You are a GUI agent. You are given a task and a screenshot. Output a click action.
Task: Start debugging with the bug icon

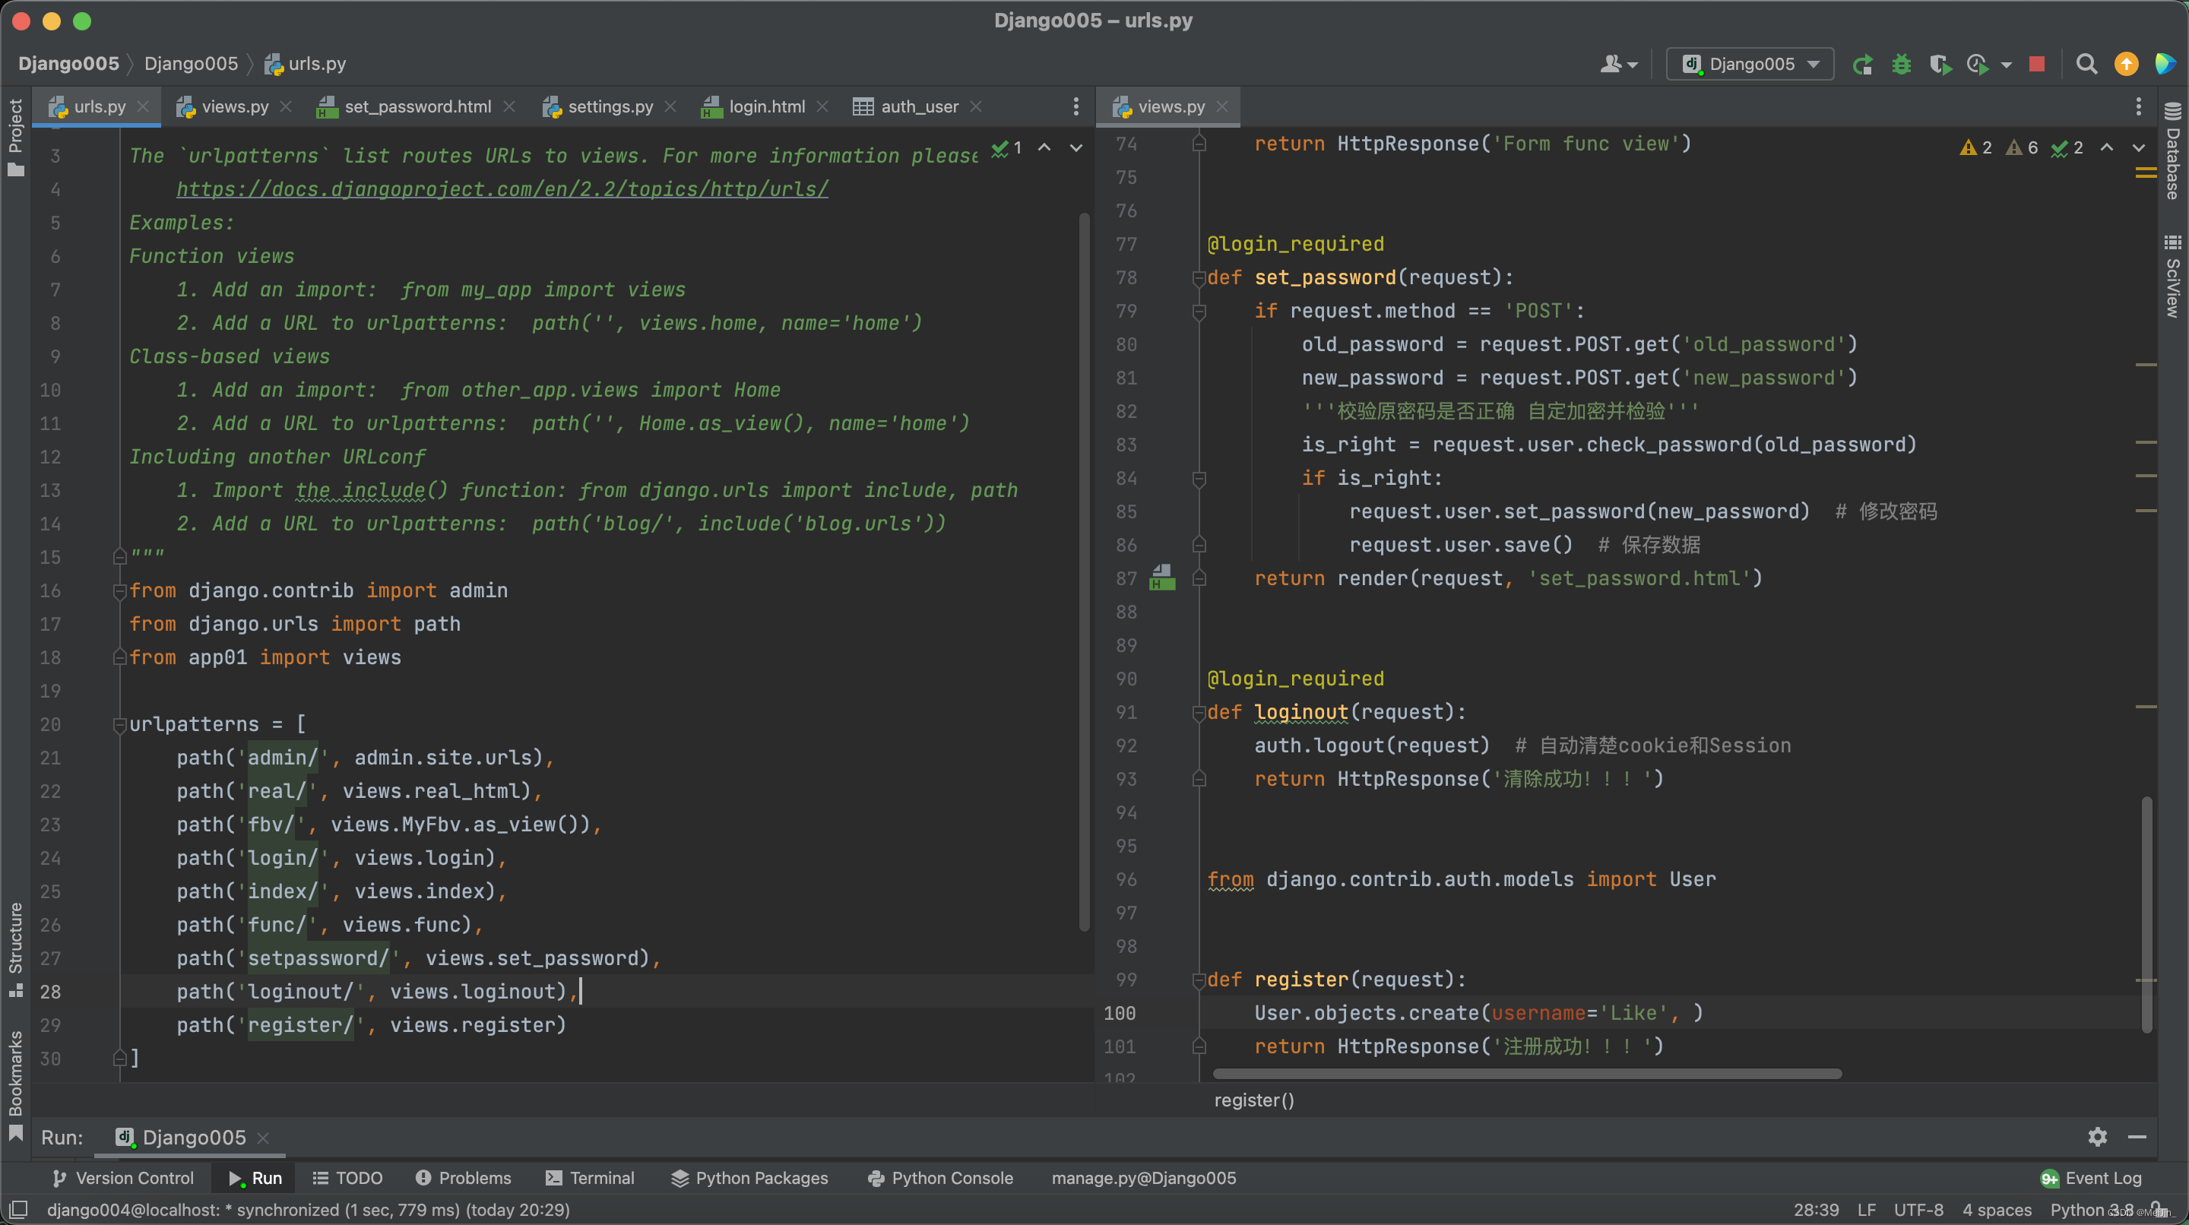[x=1901, y=65]
